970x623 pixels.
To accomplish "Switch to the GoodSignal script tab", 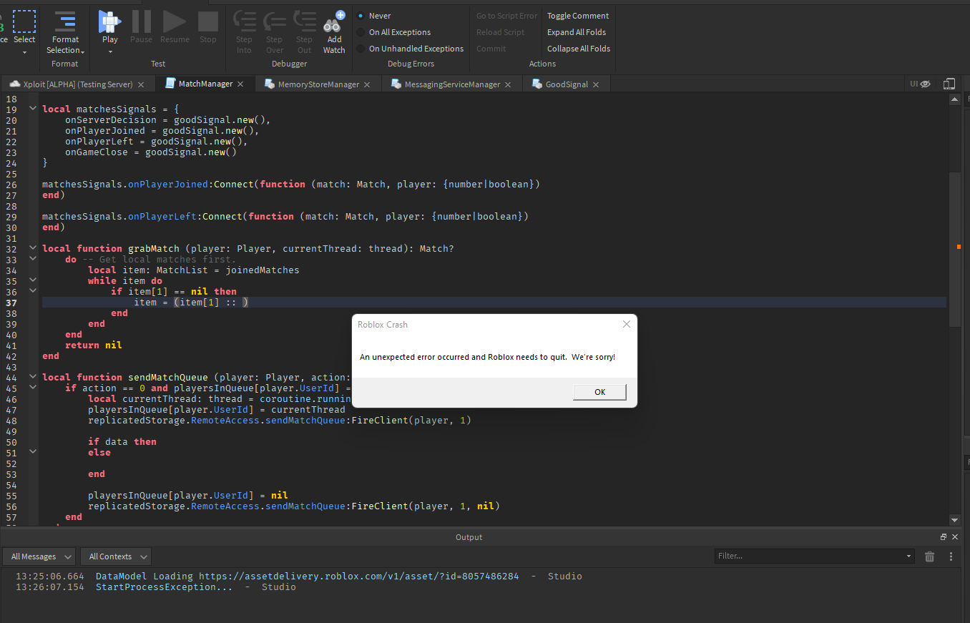I will tap(566, 84).
